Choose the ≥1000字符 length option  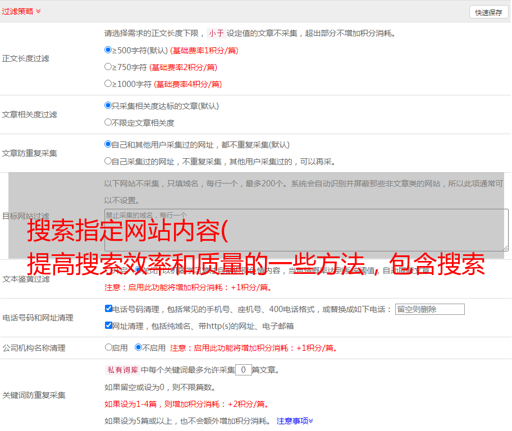click(x=108, y=84)
